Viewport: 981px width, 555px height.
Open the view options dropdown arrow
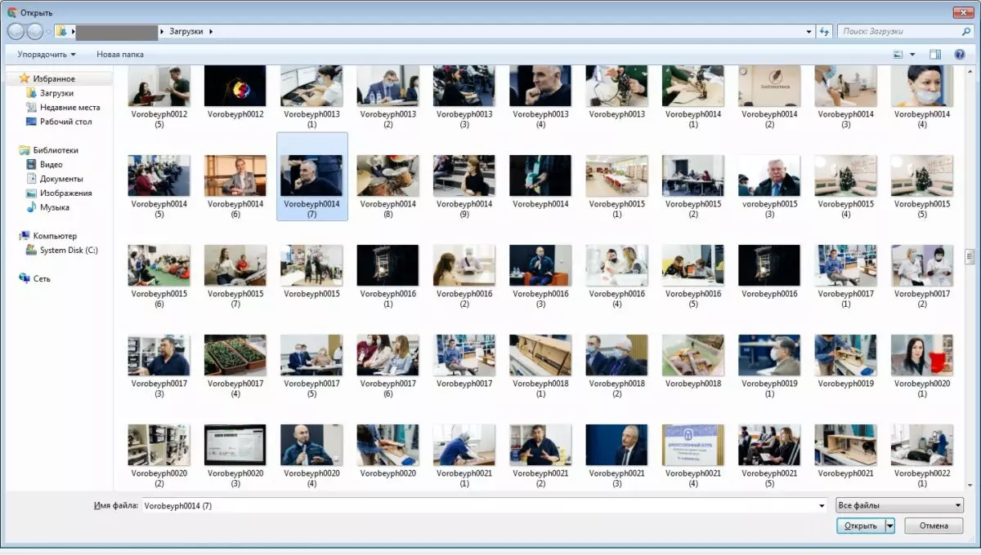point(912,55)
